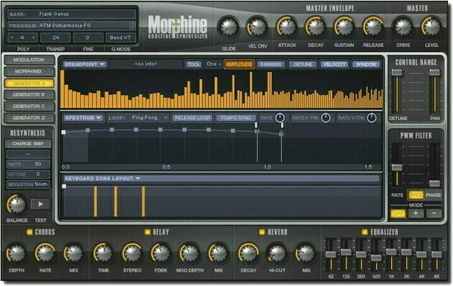This screenshot has height=286, width=453.
Task: Select the Generator C page
Action: [29, 106]
